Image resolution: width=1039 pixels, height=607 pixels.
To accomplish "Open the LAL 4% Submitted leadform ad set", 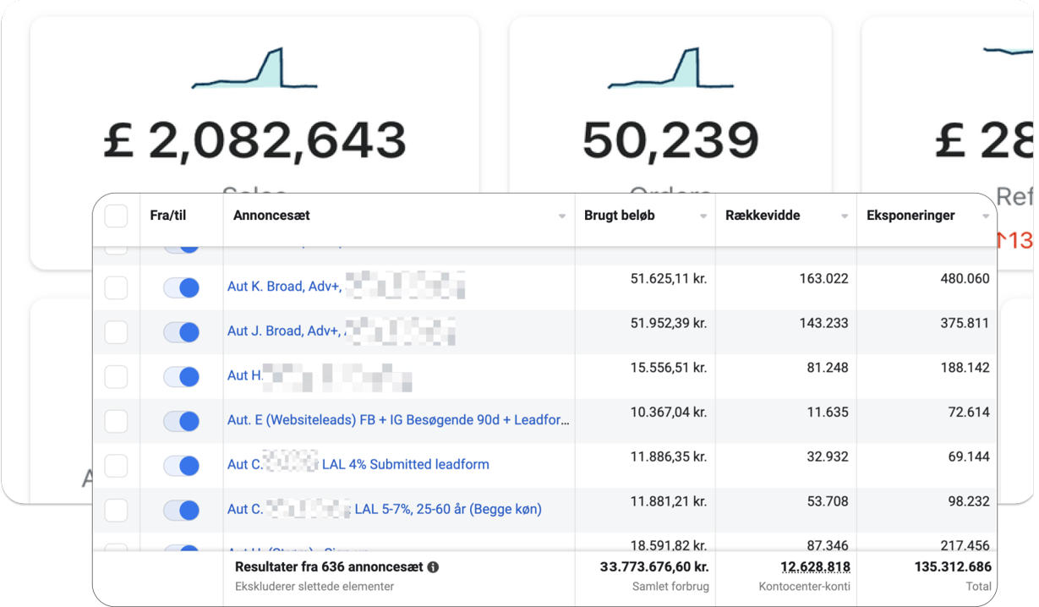I will (404, 464).
